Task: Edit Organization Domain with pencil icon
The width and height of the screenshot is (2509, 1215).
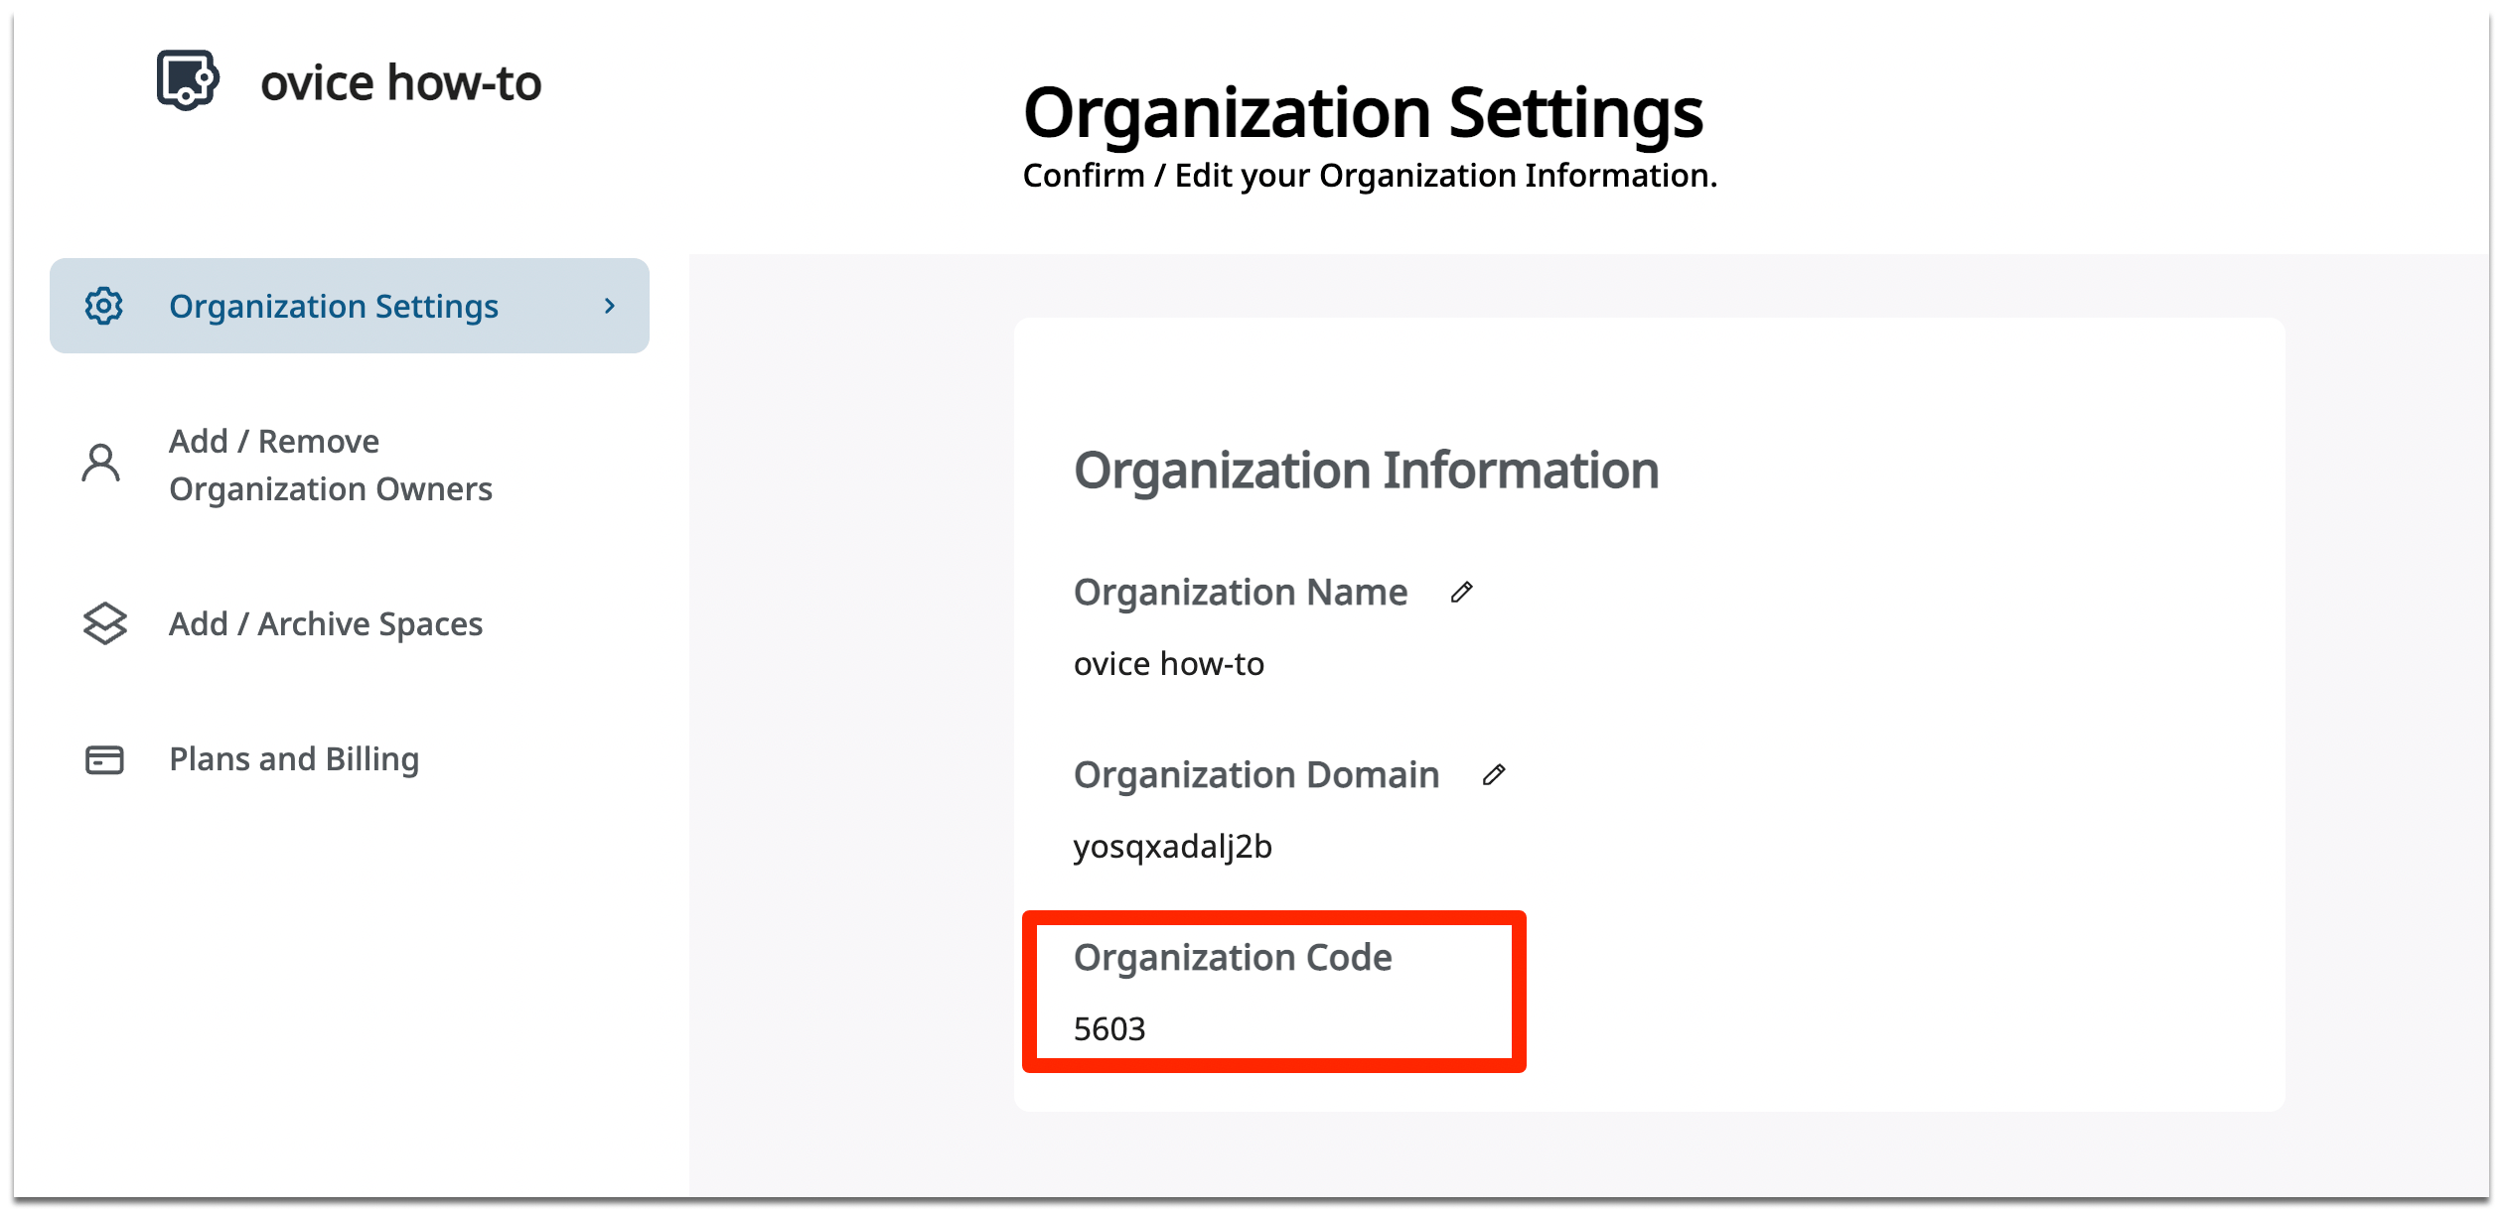Action: [x=1493, y=775]
